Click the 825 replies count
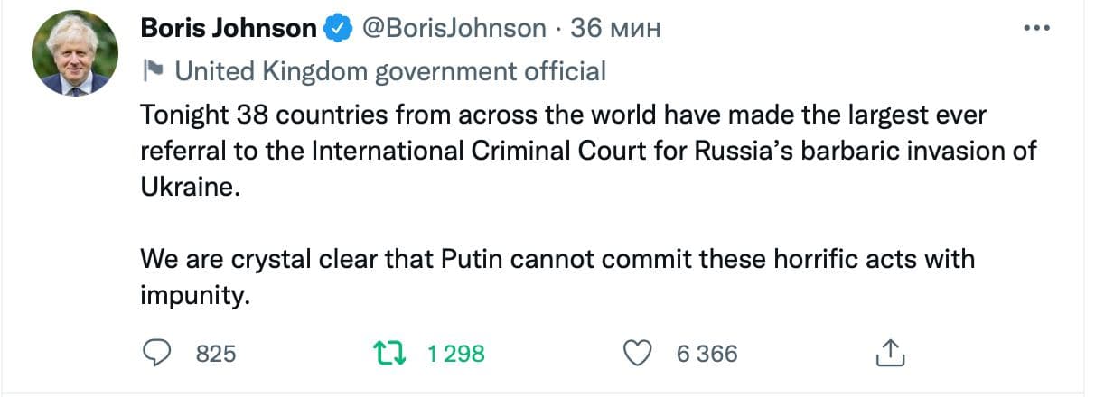Viewport: 1095px width, 397px height. pos(216,354)
